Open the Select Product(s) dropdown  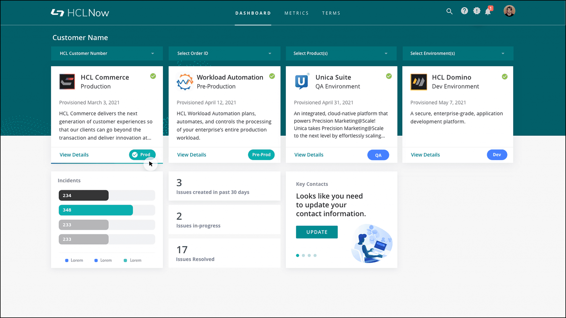coord(341,53)
